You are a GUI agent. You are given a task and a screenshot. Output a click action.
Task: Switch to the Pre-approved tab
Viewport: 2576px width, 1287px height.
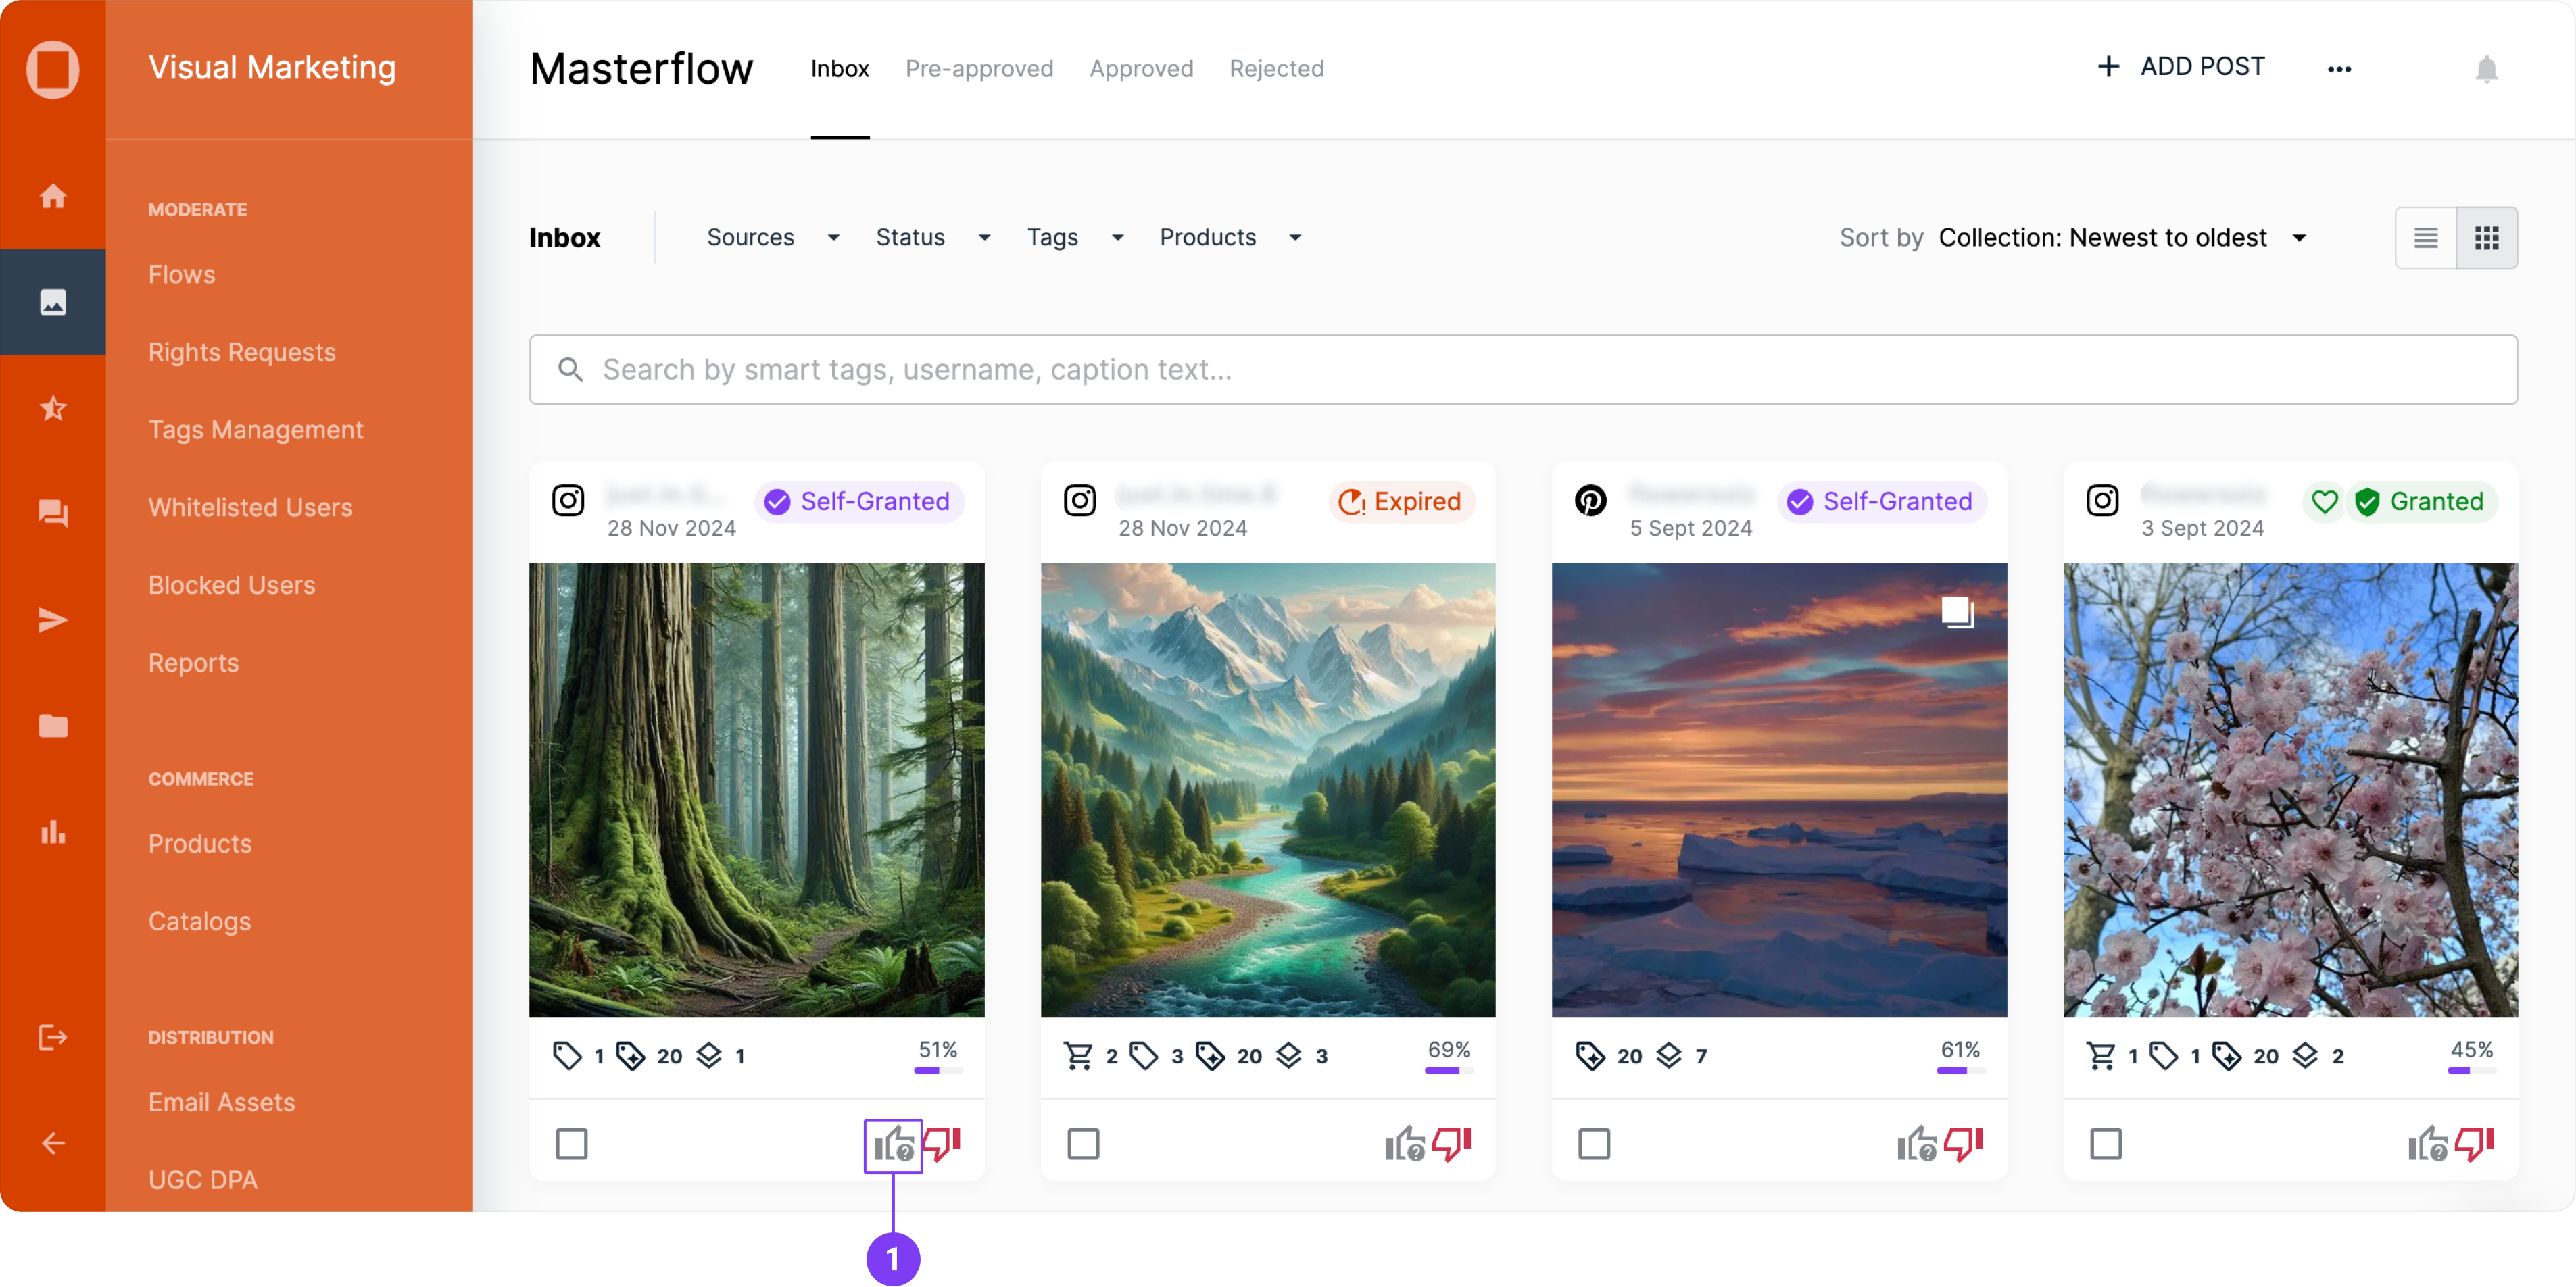(x=978, y=69)
